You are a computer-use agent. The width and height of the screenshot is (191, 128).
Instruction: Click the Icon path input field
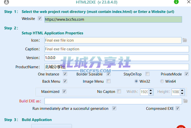113,40
